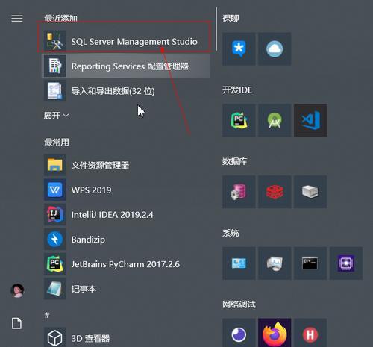
Task: Click the # alphabet section header
Action: point(47,315)
